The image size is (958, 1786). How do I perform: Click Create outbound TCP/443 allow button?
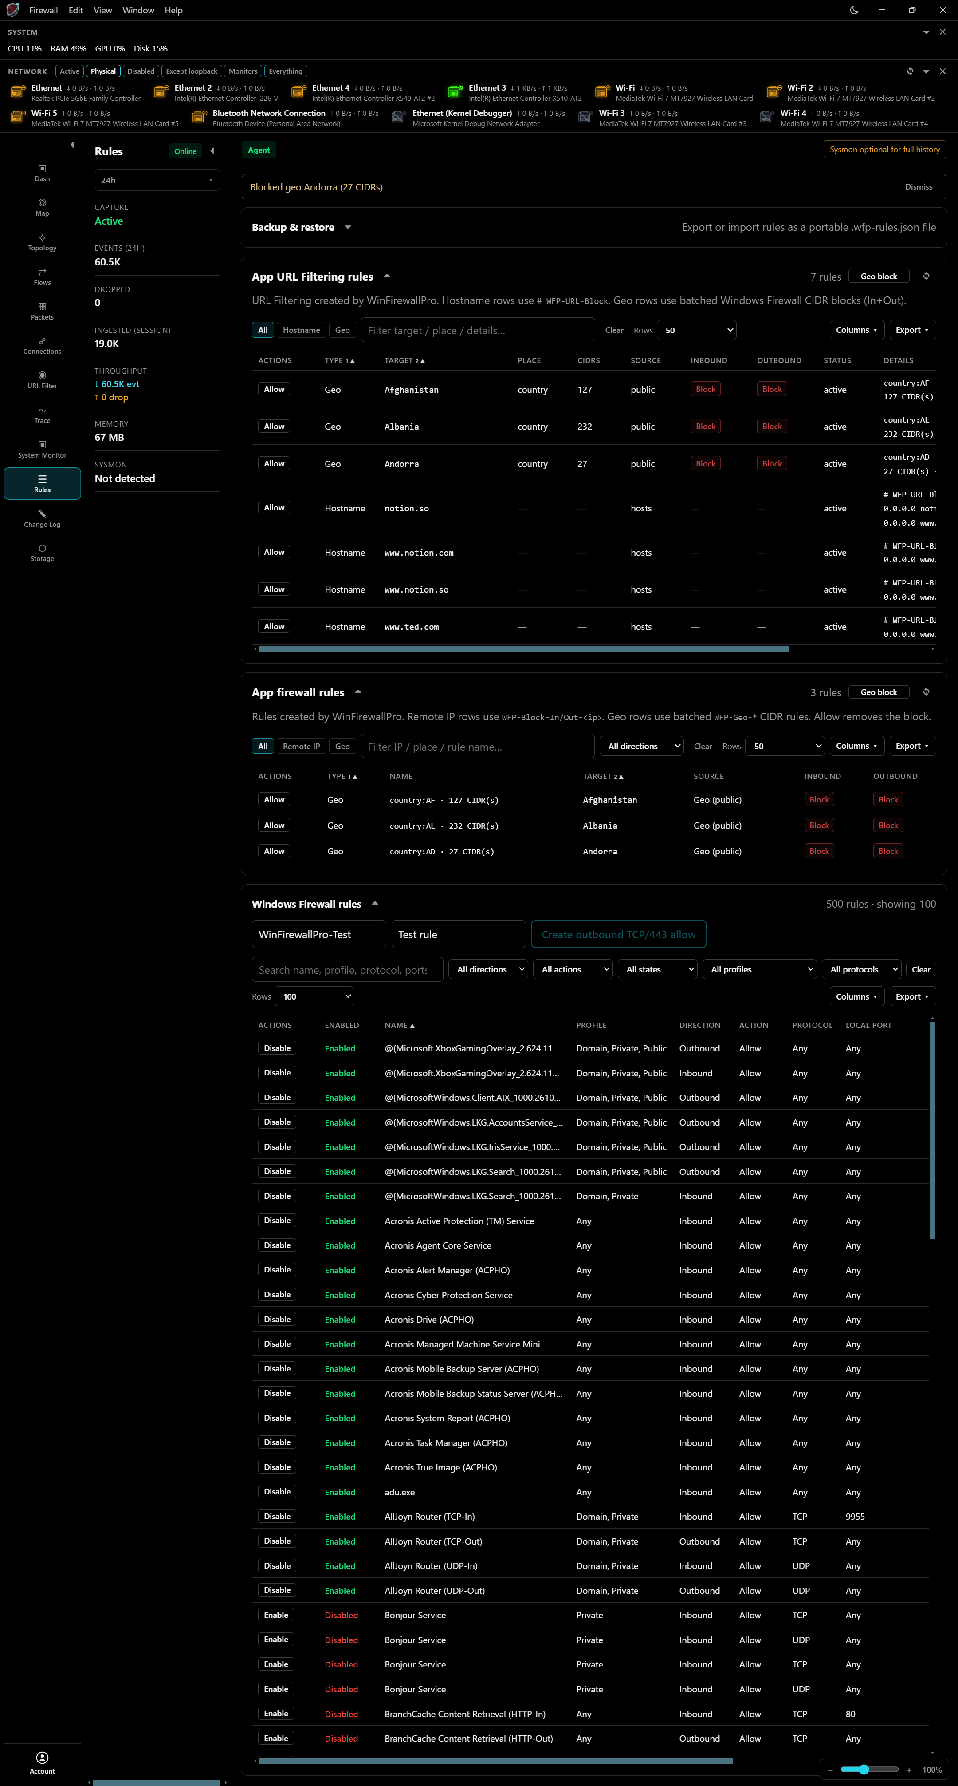618,935
